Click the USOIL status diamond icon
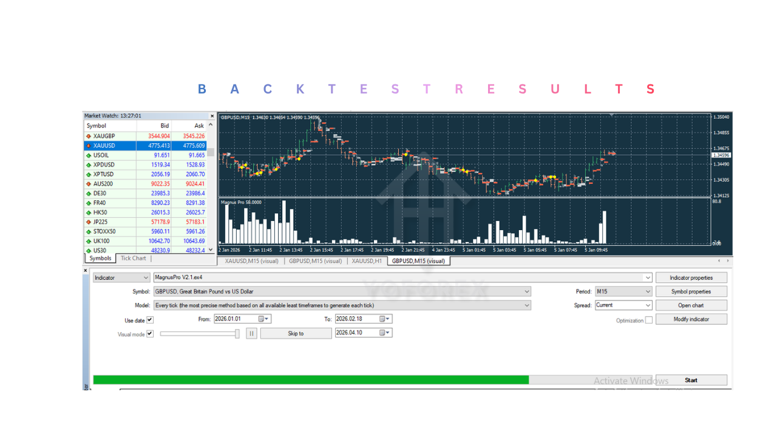Screen dimensions: 777x437 87,155
